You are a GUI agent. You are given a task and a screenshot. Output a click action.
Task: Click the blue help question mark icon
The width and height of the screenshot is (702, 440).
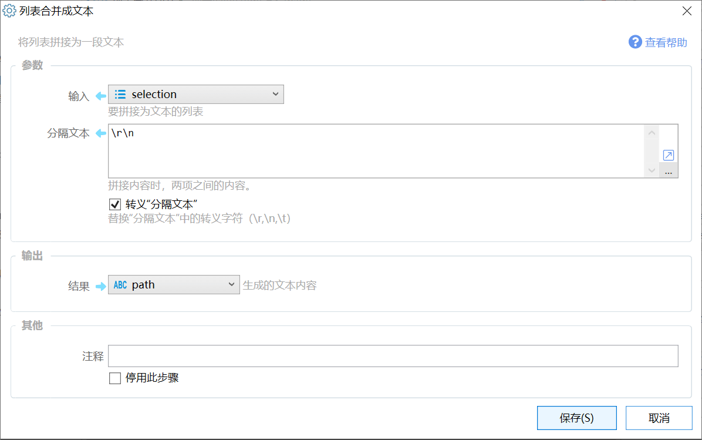click(635, 42)
